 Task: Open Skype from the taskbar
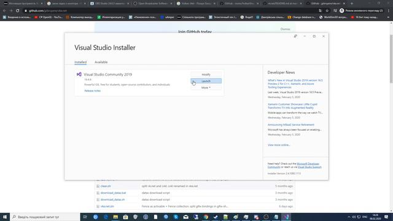(x=176, y=217)
